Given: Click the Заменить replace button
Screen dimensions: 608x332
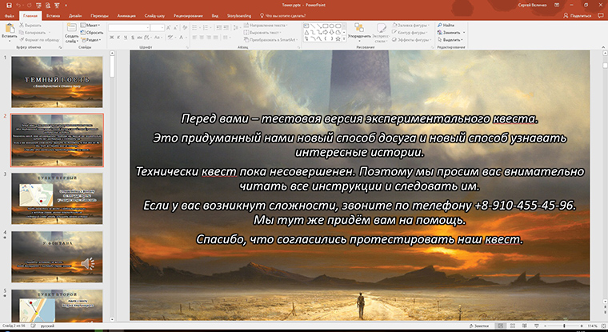Looking at the screenshot, I should coord(450,33).
